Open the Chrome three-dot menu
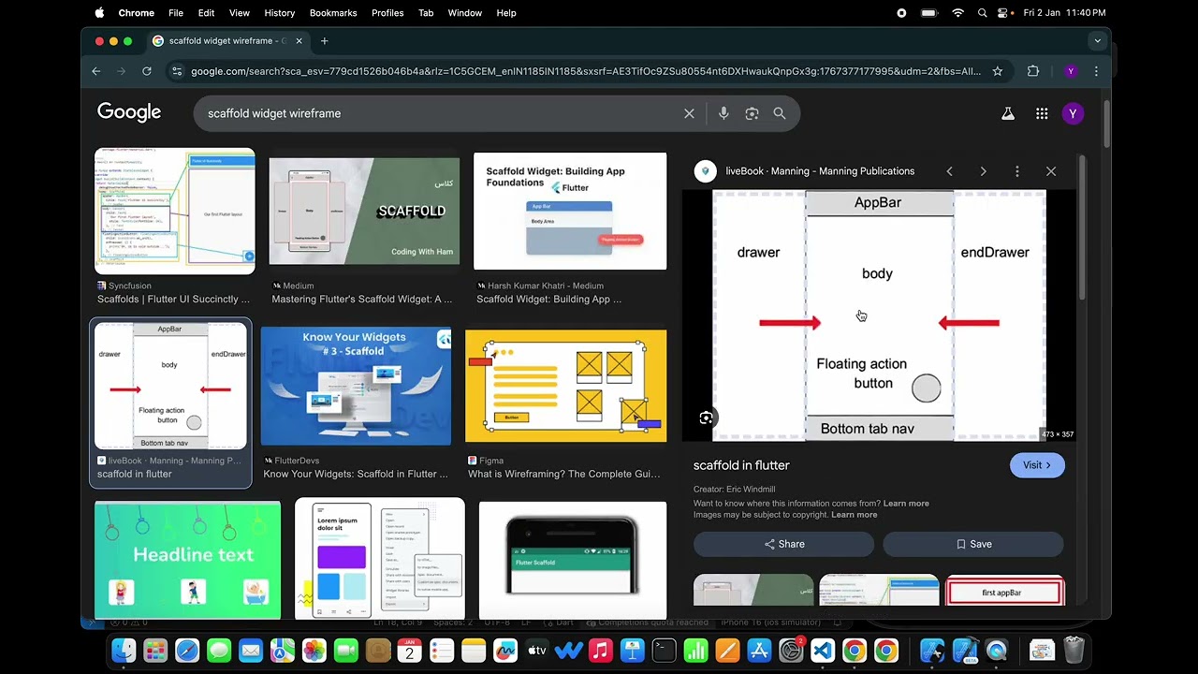Viewport: 1198px width, 674px height. (1096, 71)
